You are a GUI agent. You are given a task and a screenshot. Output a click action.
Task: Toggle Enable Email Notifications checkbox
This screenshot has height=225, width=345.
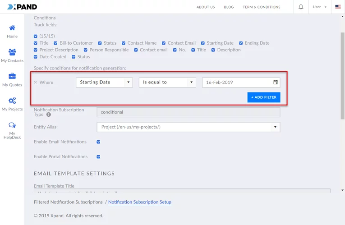[x=98, y=142]
